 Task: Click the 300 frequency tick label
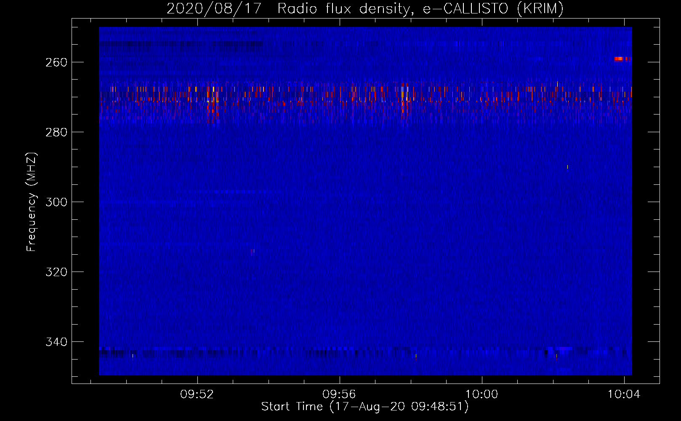click(56, 202)
